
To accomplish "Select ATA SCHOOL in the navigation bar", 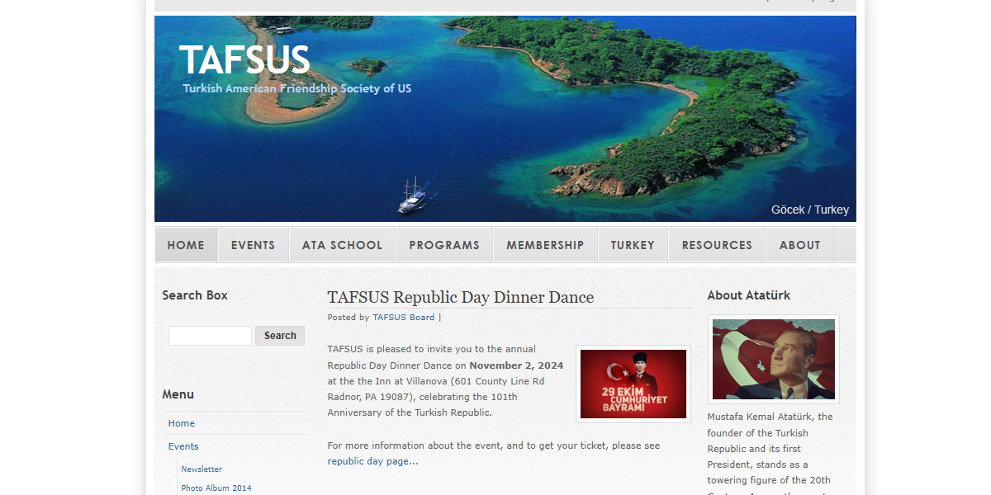I will click(x=342, y=244).
